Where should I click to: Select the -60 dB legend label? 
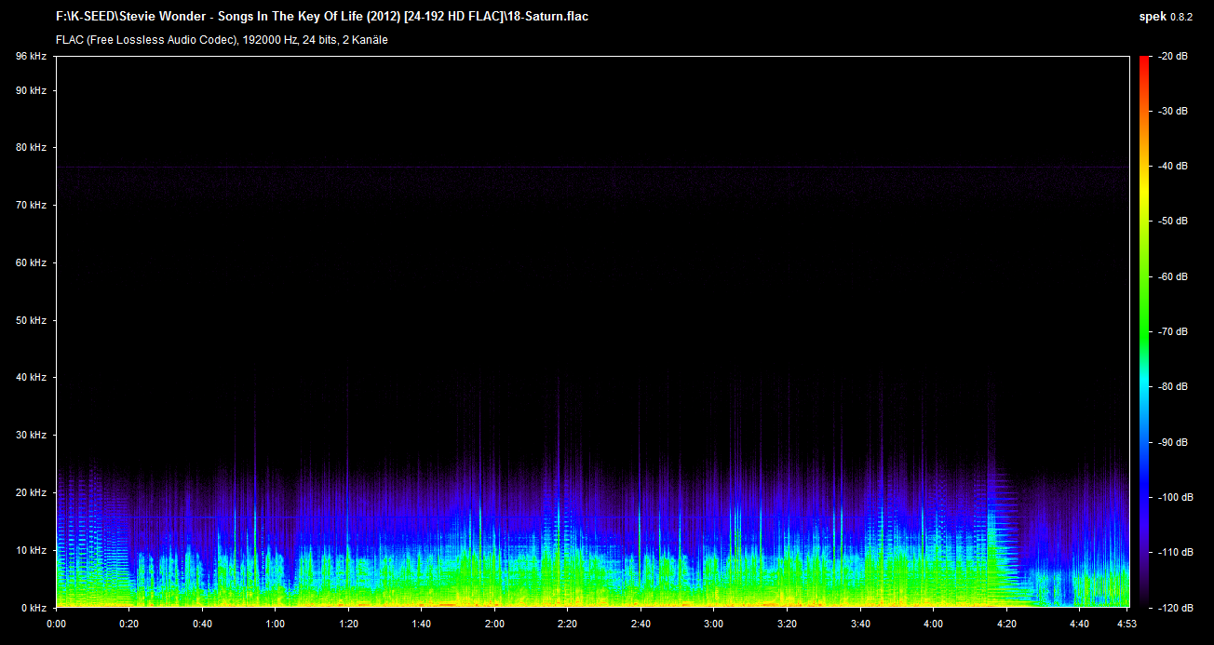(x=1173, y=276)
